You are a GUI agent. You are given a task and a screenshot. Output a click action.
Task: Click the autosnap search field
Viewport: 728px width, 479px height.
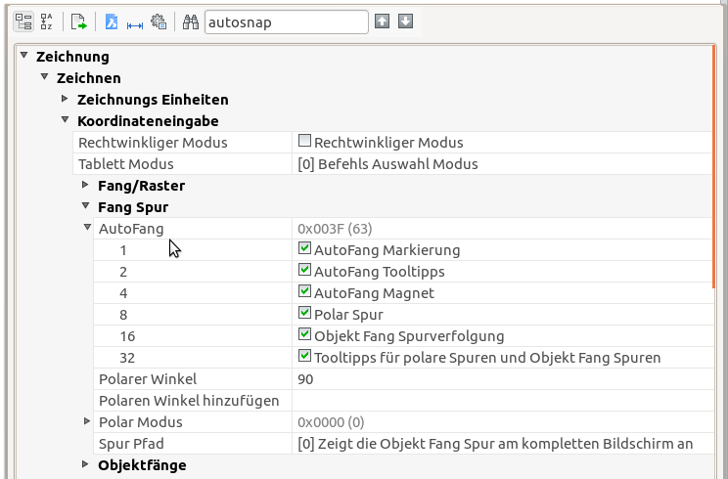coord(286,22)
